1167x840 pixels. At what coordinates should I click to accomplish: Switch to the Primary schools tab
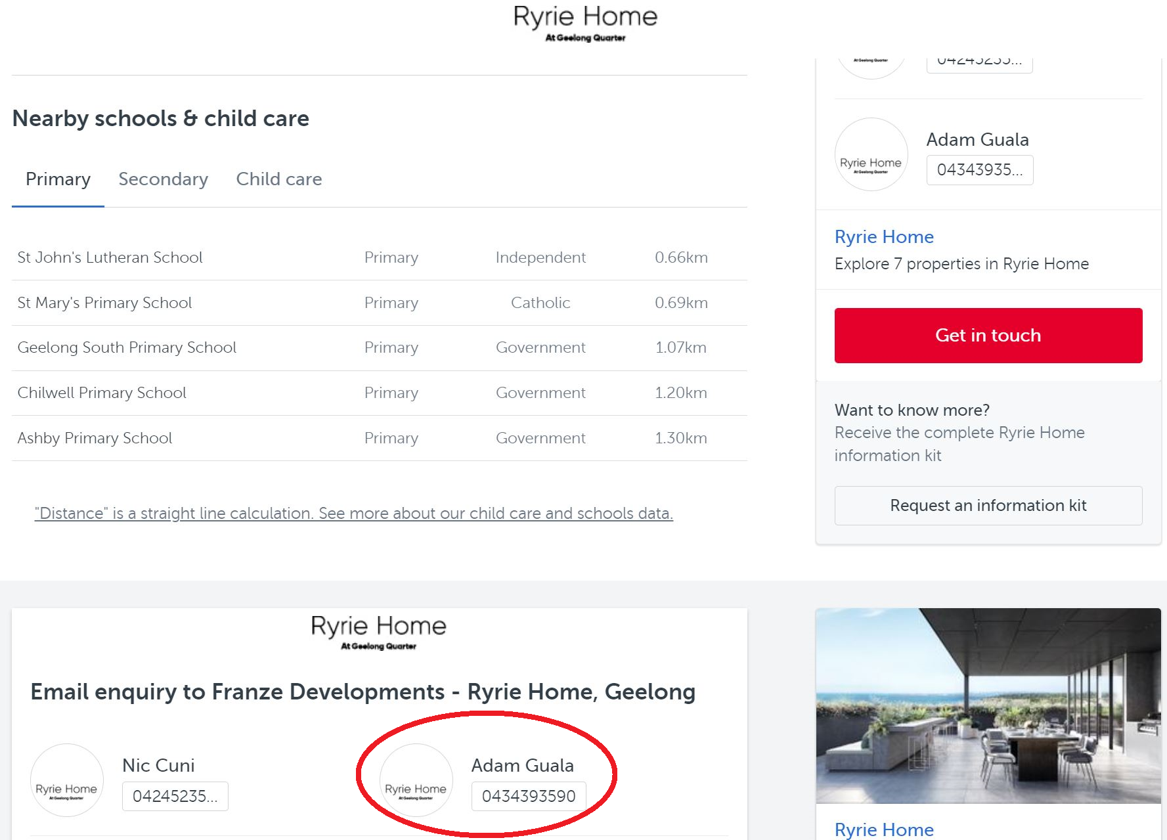58,179
